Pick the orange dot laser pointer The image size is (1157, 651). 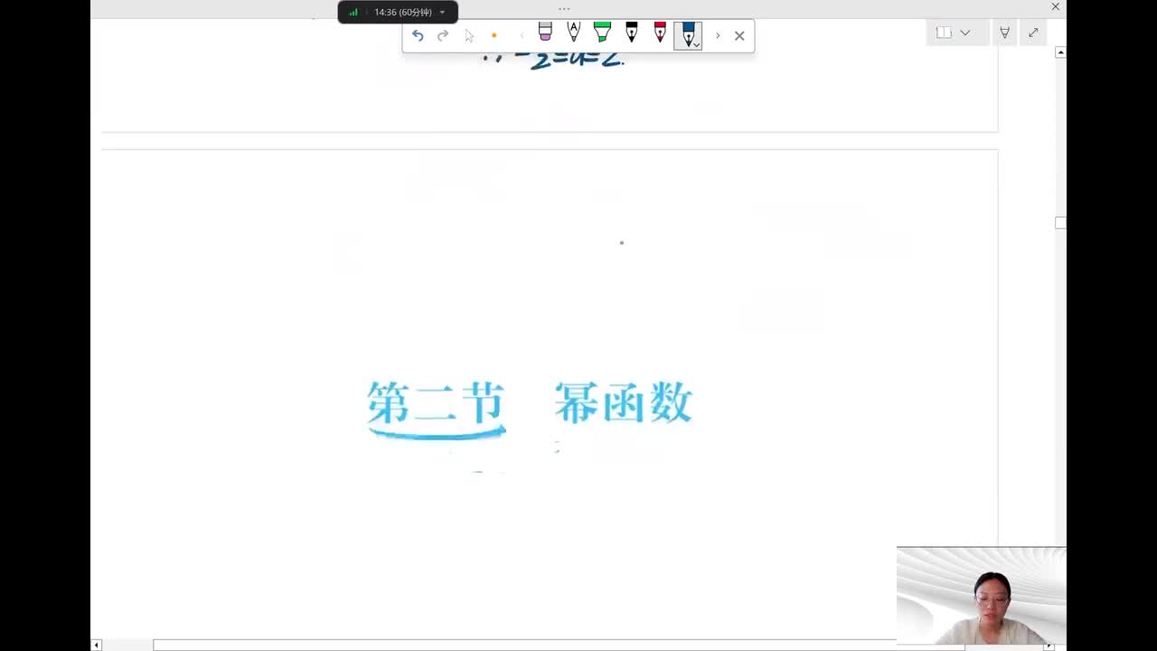pyautogui.click(x=494, y=35)
